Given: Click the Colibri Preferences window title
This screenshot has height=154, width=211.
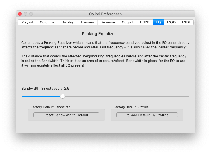Looking at the screenshot, I should click(106, 14).
